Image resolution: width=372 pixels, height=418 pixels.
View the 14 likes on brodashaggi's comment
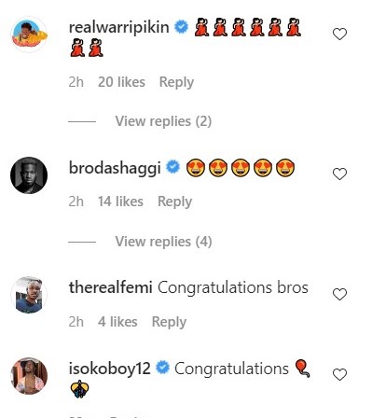(120, 202)
